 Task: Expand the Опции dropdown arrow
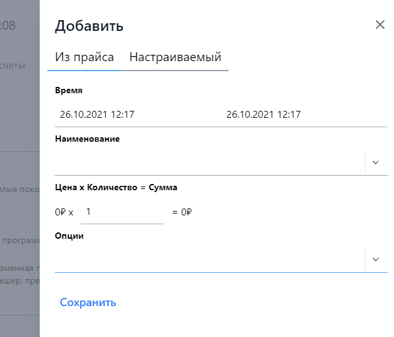click(x=376, y=260)
